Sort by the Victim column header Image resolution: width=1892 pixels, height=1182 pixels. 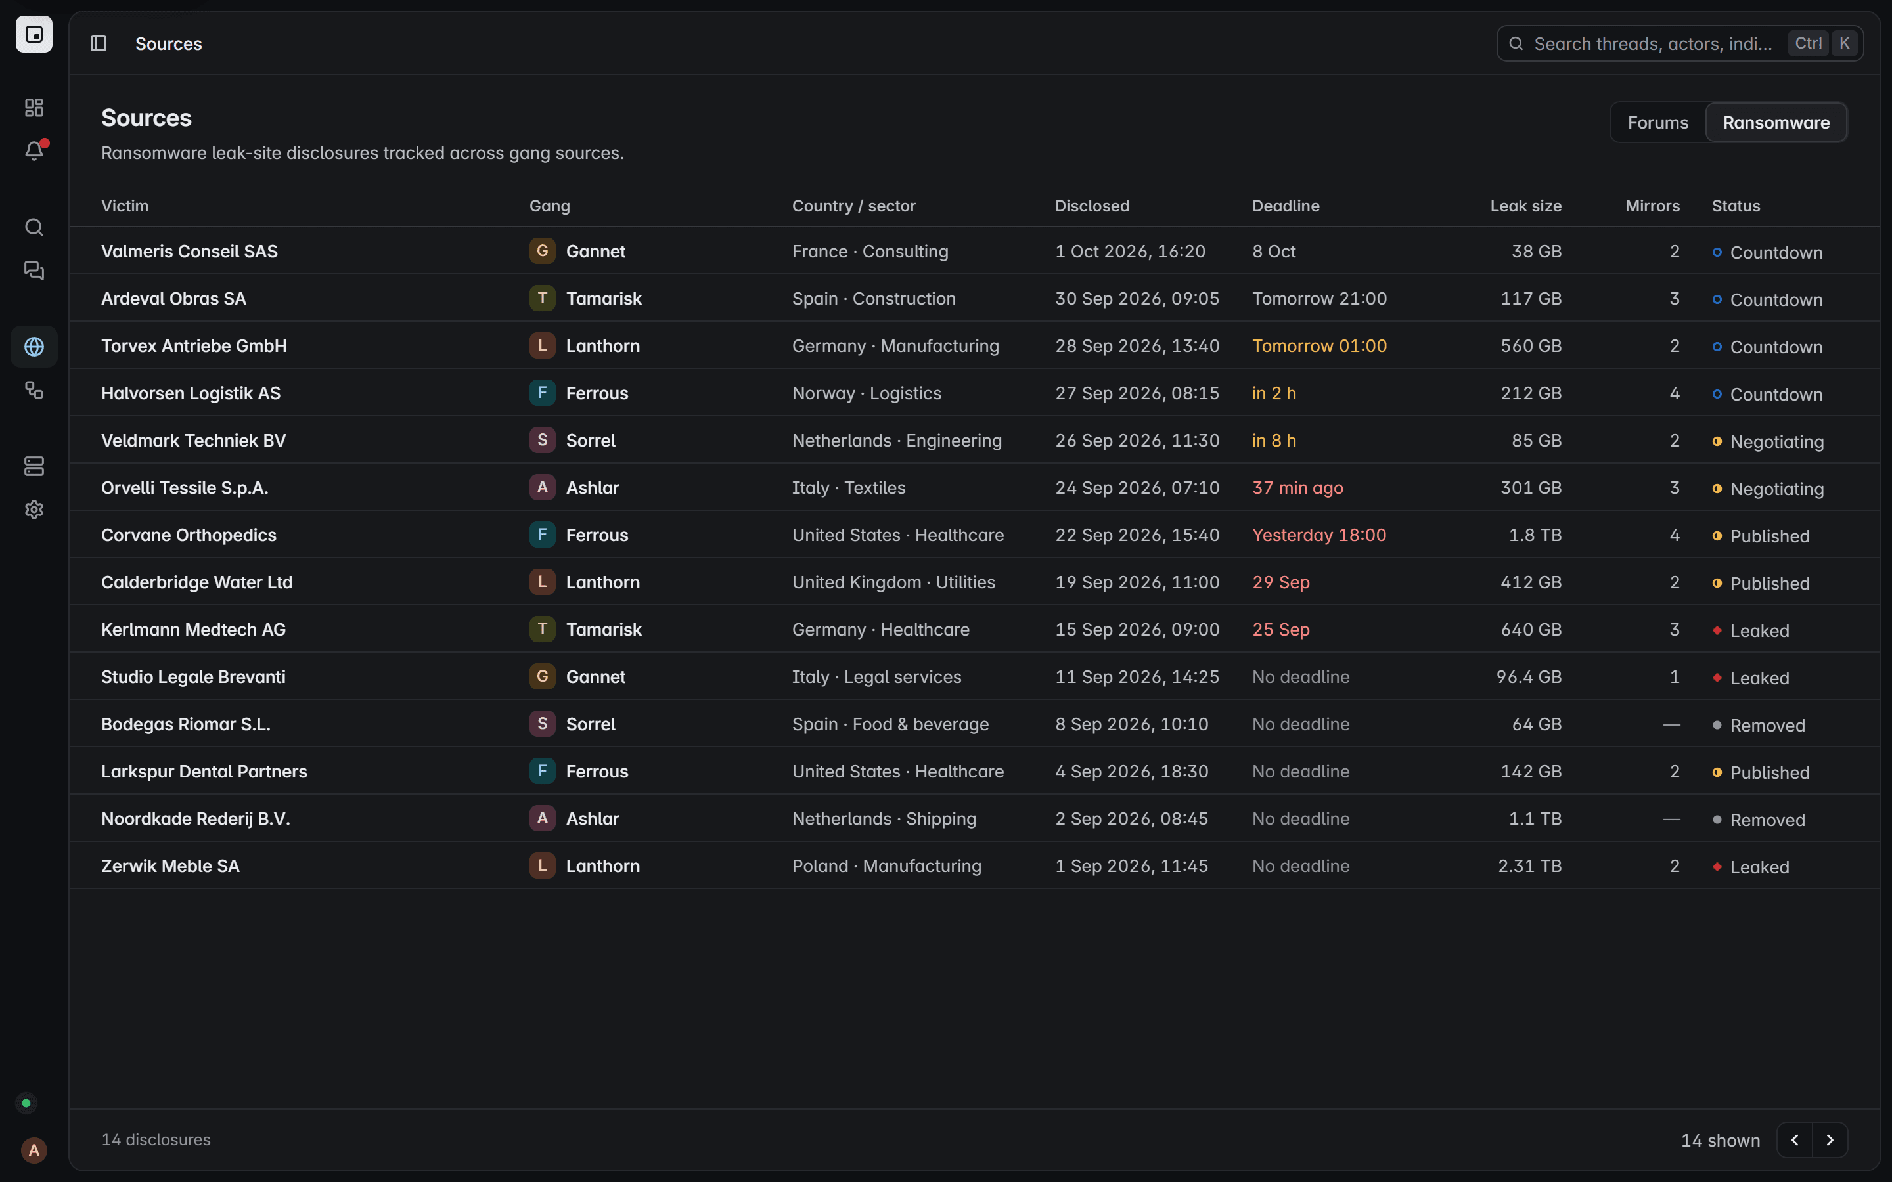tap(125, 206)
